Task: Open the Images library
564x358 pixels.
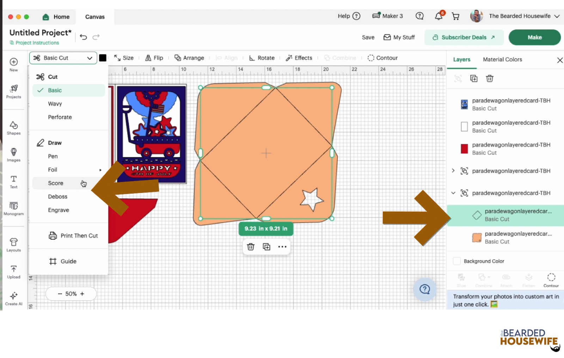Action: click(13, 155)
